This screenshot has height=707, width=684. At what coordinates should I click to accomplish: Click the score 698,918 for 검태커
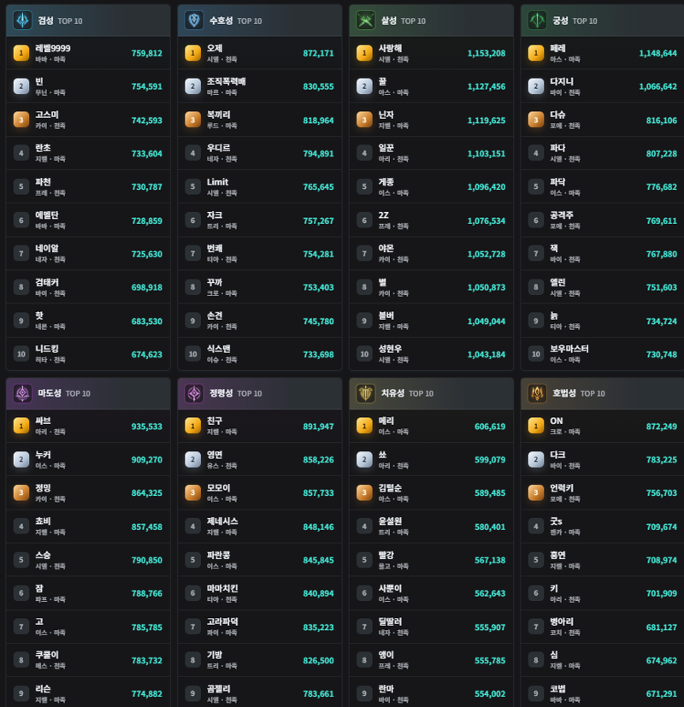point(146,287)
